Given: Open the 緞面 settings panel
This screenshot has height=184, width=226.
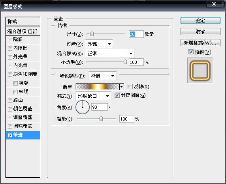Looking at the screenshot, I should (x=18, y=100).
